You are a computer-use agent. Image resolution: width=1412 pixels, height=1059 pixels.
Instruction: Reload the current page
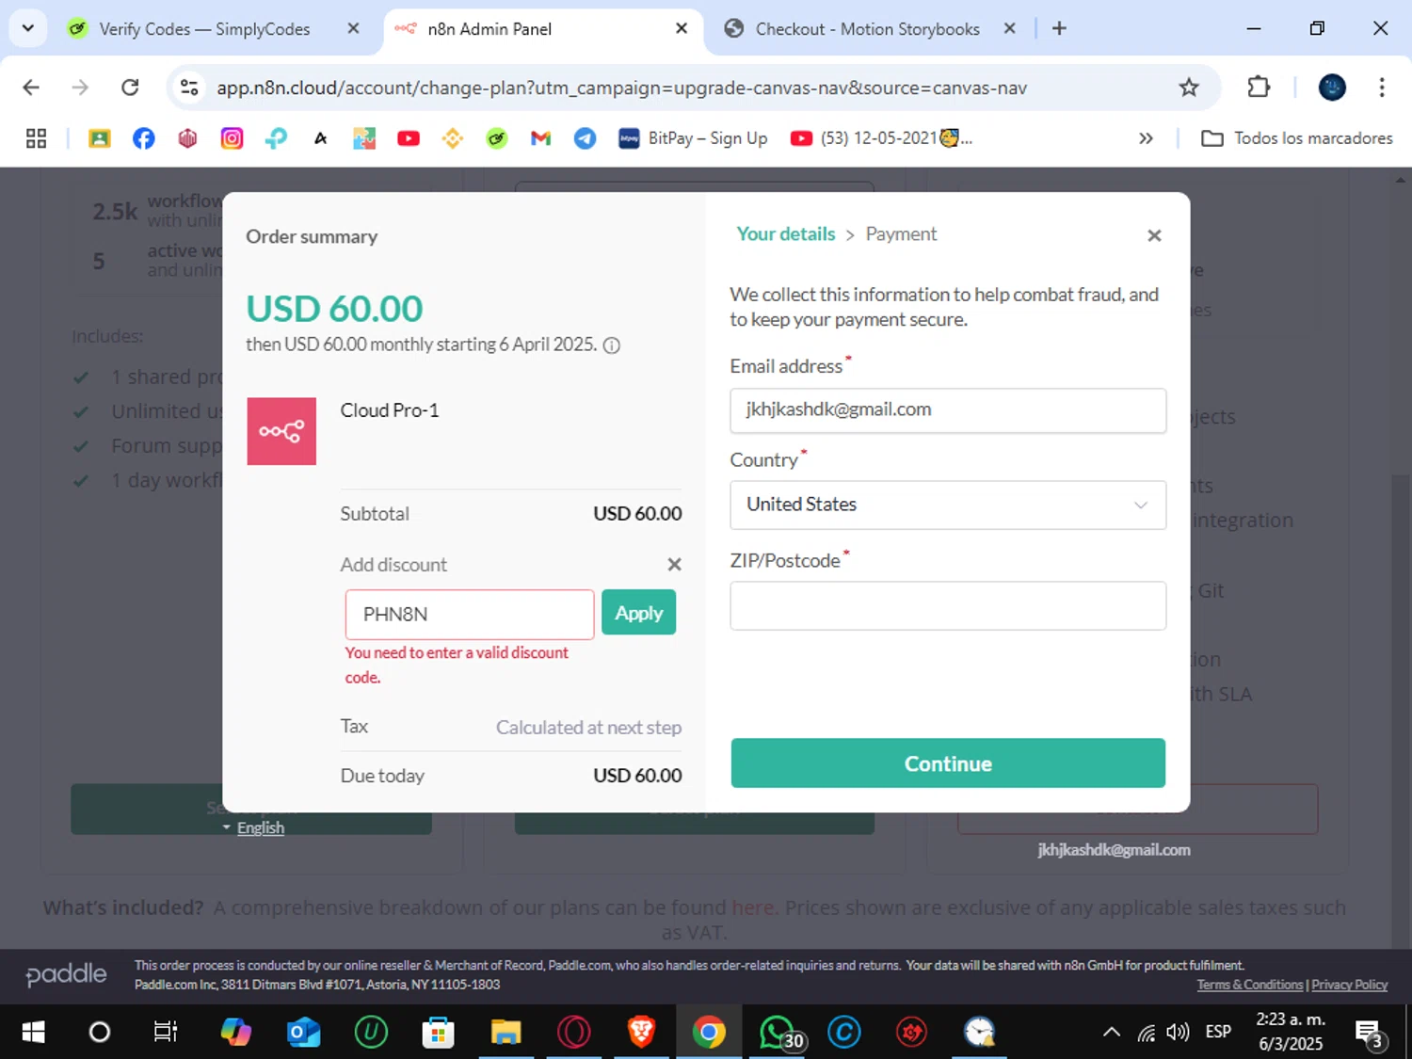click(x=130, y=88)
